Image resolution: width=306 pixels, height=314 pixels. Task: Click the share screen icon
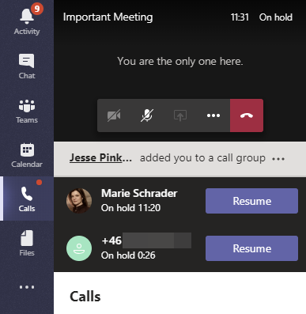(x=180, y=115)
